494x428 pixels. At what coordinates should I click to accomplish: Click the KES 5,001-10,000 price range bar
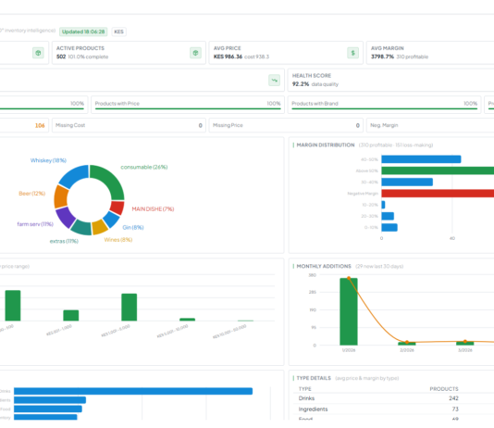pos(187,320)
